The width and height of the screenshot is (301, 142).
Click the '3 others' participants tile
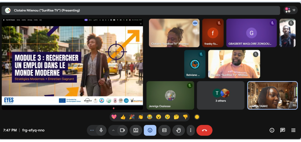click(x=221, y=95)
